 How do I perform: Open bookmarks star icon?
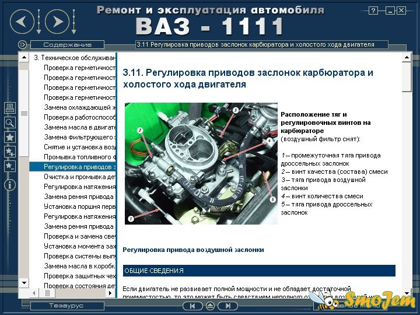click(10, 137)
